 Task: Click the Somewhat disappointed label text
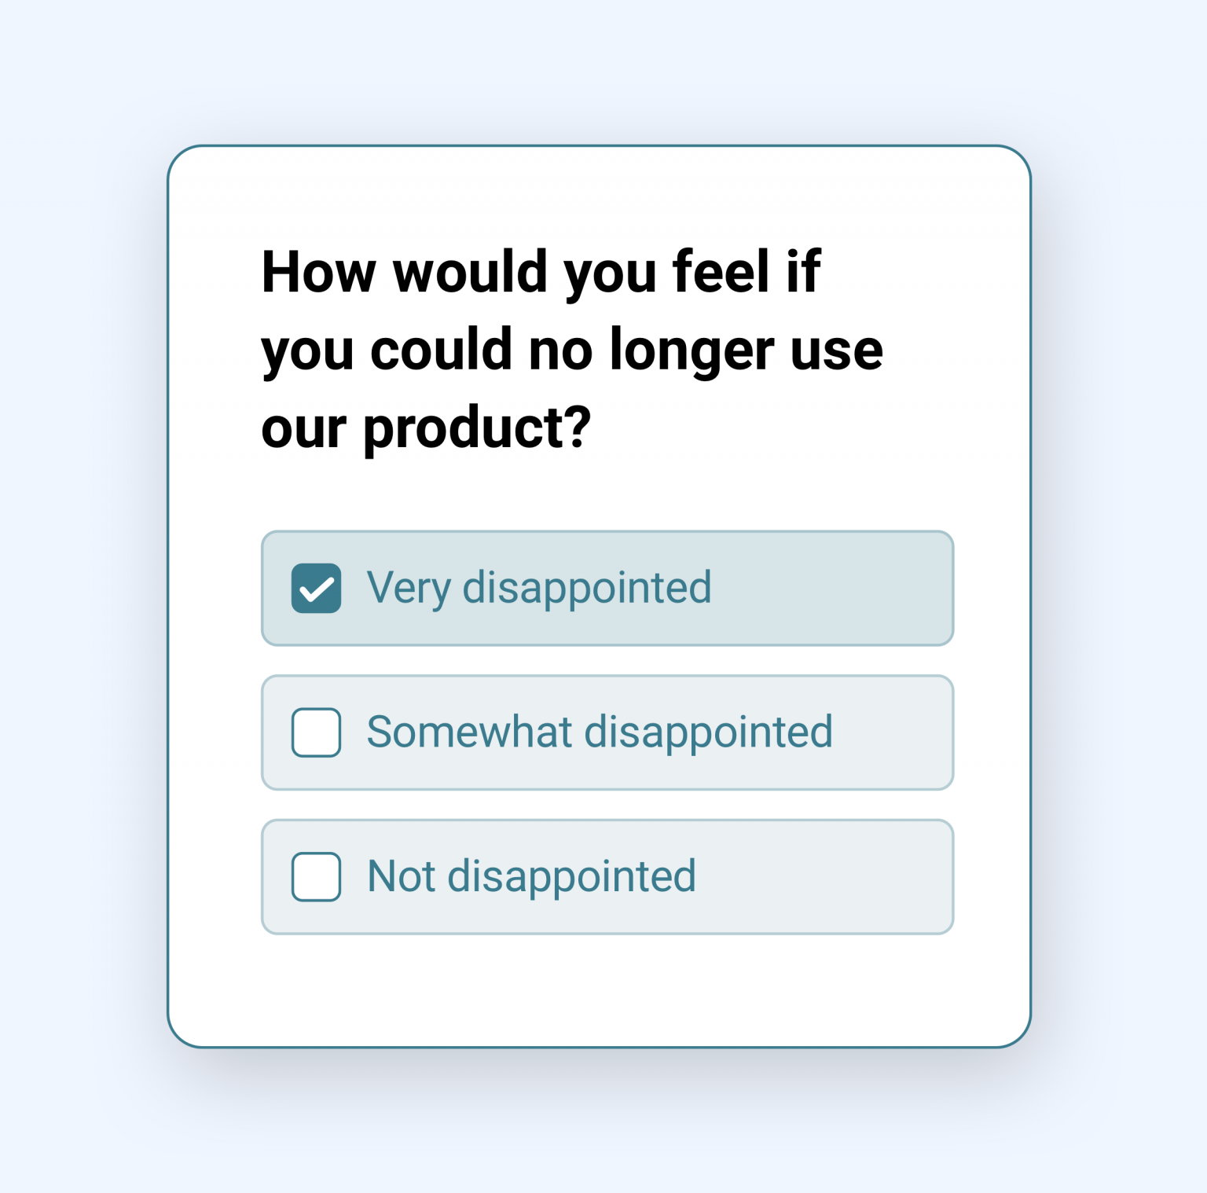point(601,732)
